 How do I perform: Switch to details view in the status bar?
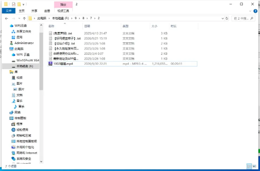(249, 166)
